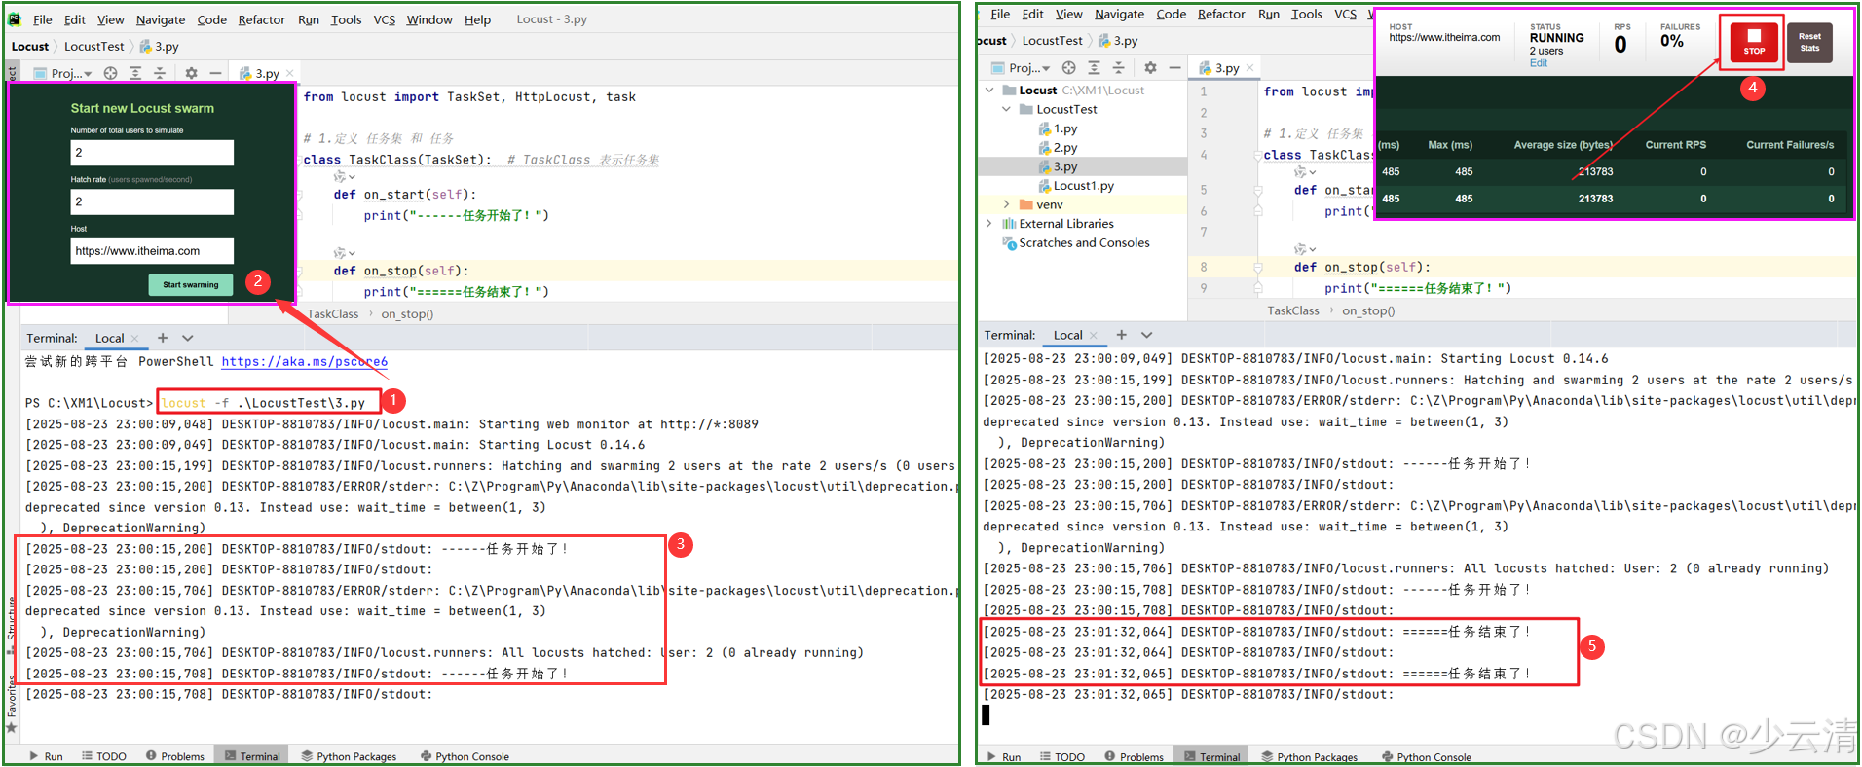Open the Structure side tool tab
1862x767 pixels.
[11, 618]
